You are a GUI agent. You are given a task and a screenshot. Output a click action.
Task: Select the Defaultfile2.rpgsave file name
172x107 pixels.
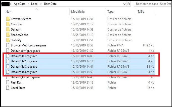point(24,61)
